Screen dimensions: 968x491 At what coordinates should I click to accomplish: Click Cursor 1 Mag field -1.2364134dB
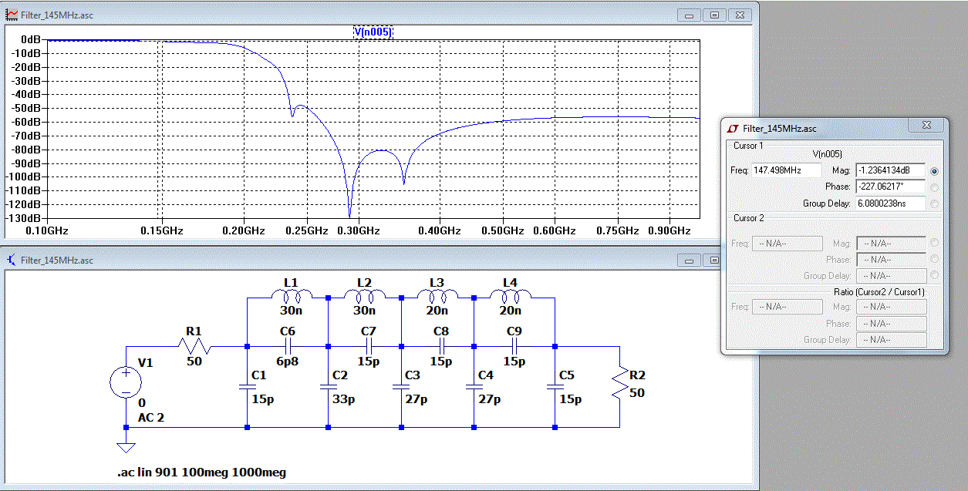tap(891, 170)
